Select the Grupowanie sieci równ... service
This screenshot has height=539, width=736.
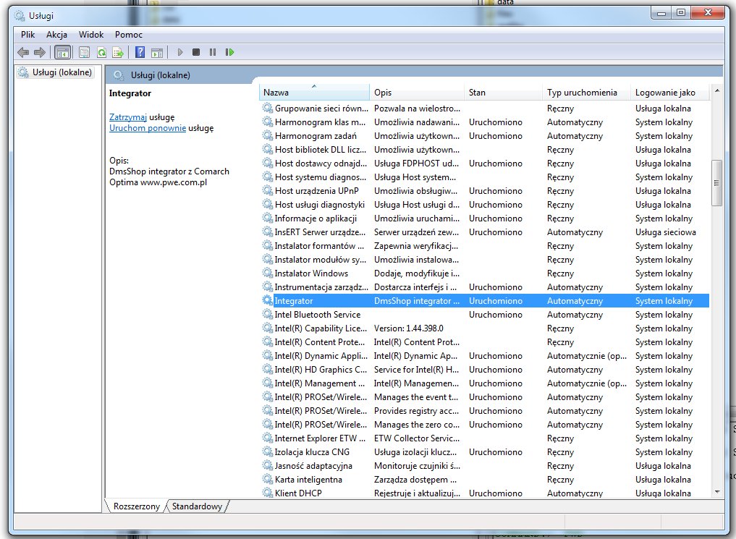(x=486, y=108)
